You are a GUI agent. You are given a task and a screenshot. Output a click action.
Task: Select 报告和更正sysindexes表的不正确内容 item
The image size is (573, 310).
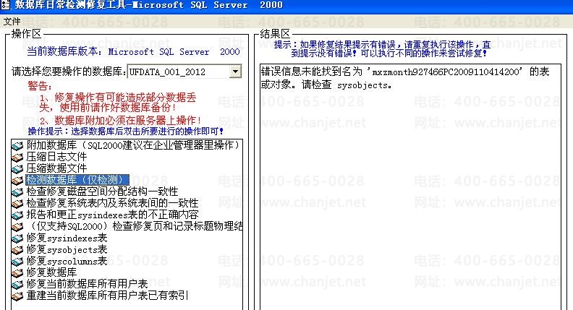(x=112, y=215)
